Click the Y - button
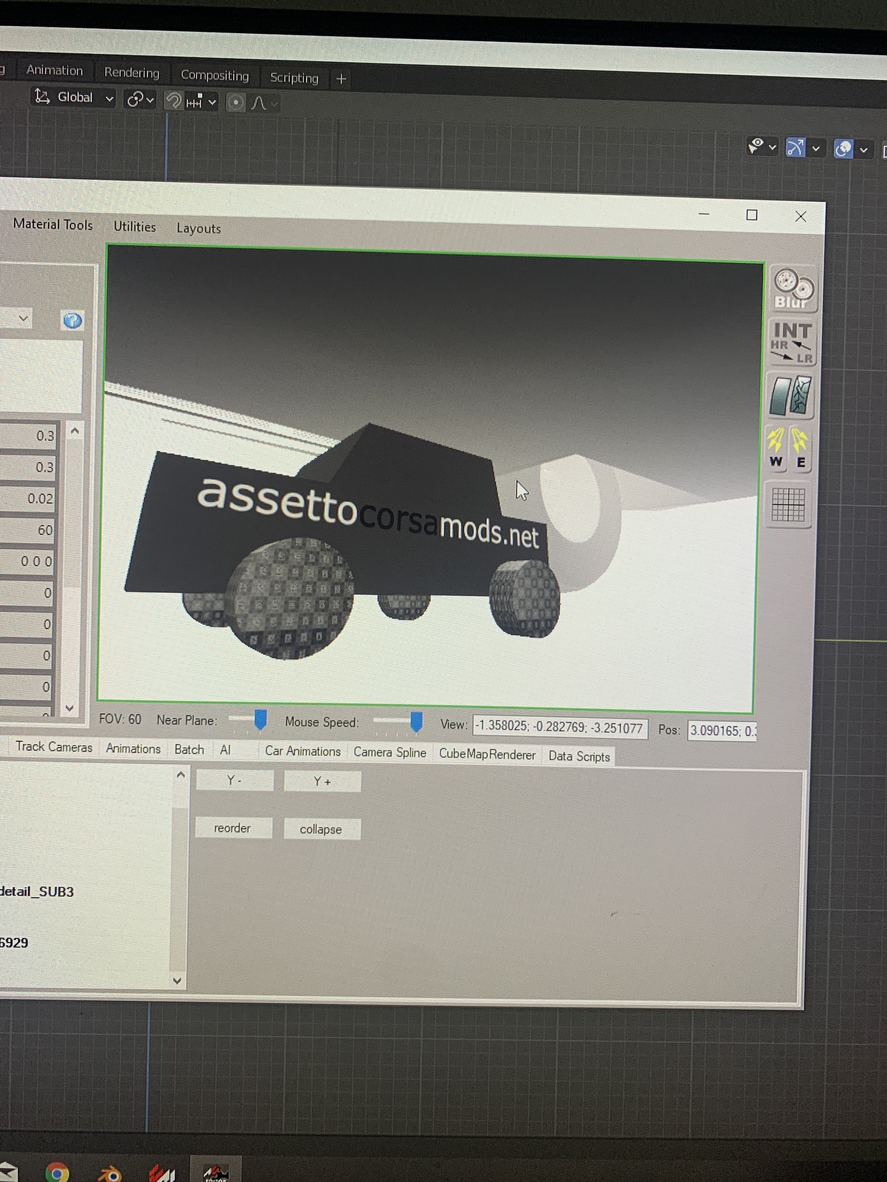Screen dimensions: 887x1182 coord(235,780)
